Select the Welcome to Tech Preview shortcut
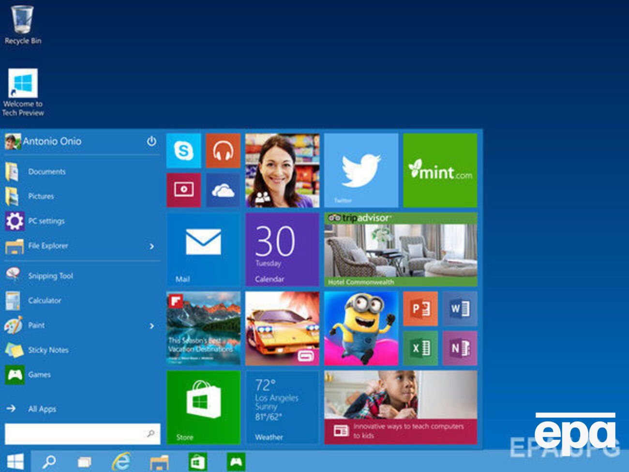The image size is (629, 472). (23, 92)
